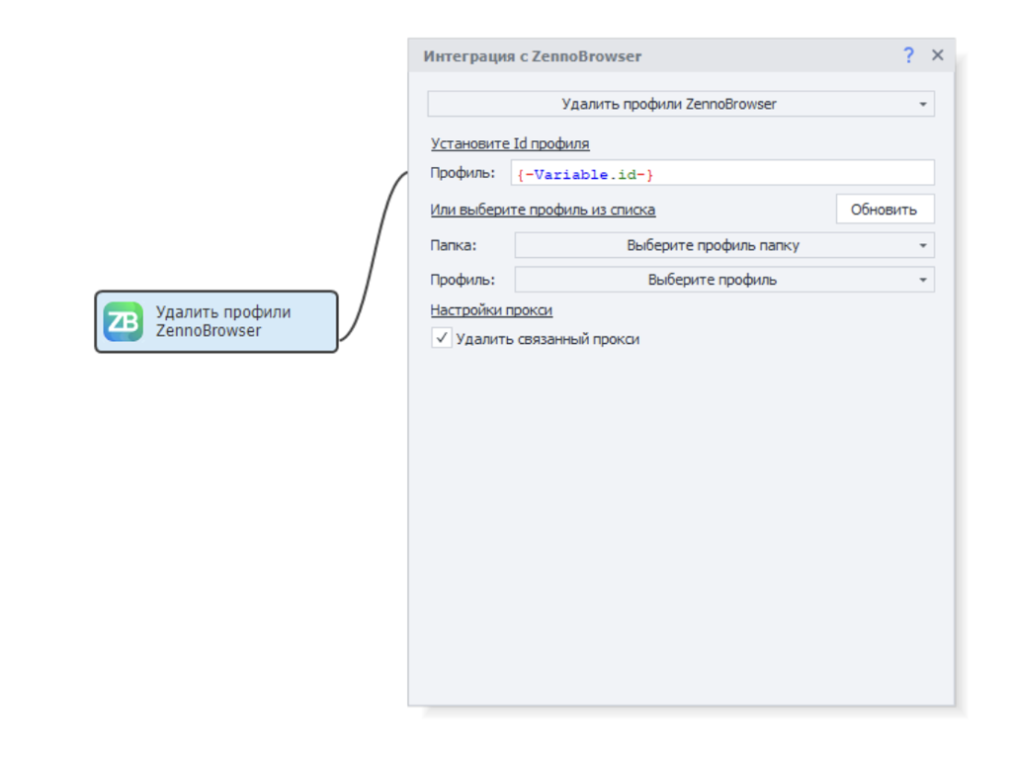
Task: Click the Выберите профиль папку placeholder text
Action: (x=713, y=246)
